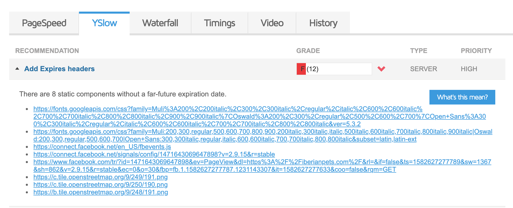The width and height of the screenshot is (513, 208).
Task: Open the facebook.com/tr PageView tracking link
Action: pyautogui.click(x=262, y=166)
